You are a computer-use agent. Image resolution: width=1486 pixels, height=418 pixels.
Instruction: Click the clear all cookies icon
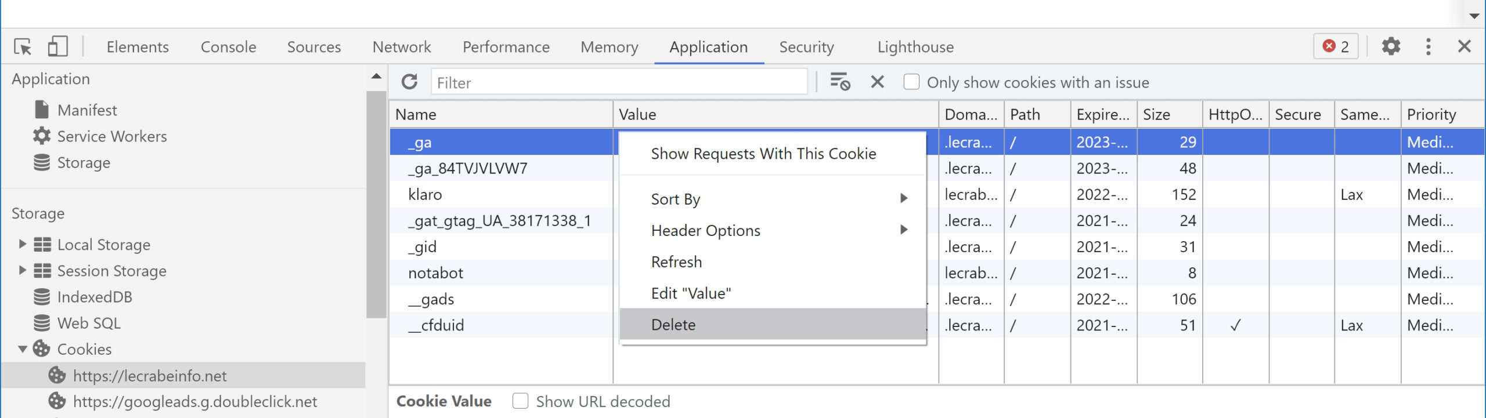coord(839,82)
